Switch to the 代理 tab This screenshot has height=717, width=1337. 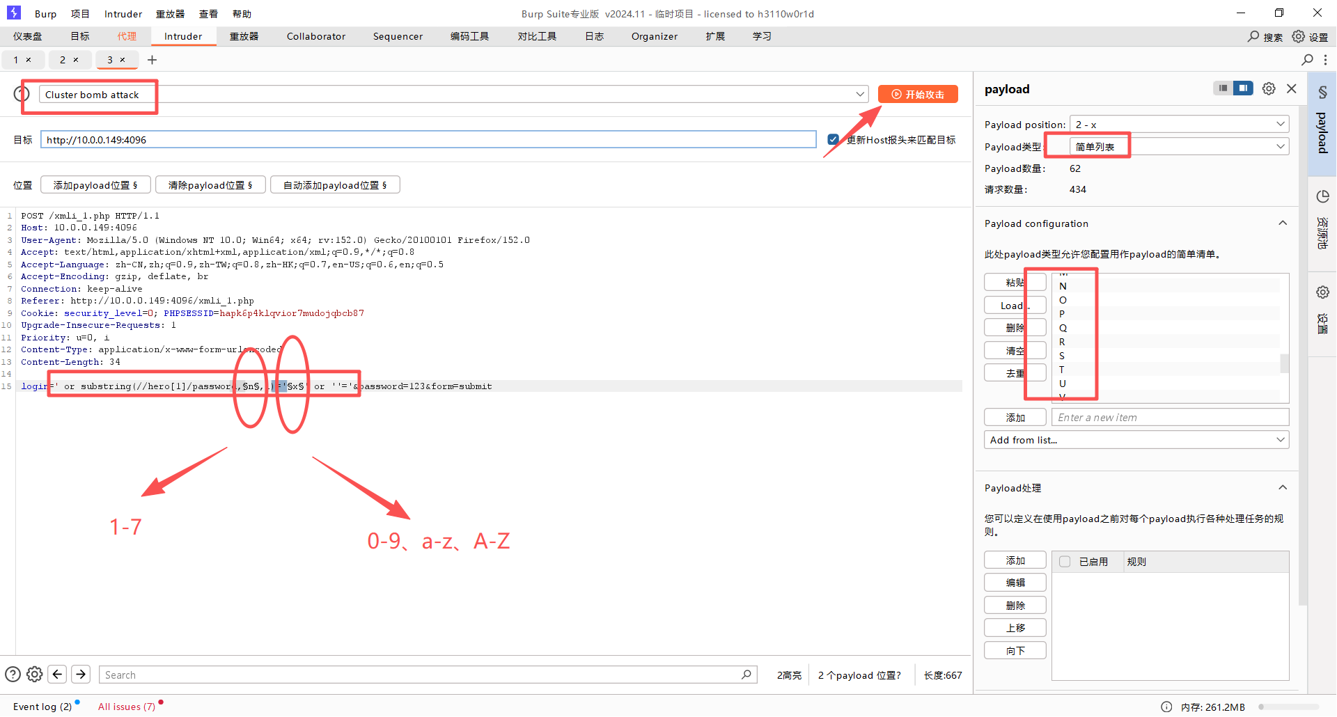tap(127, 36)
